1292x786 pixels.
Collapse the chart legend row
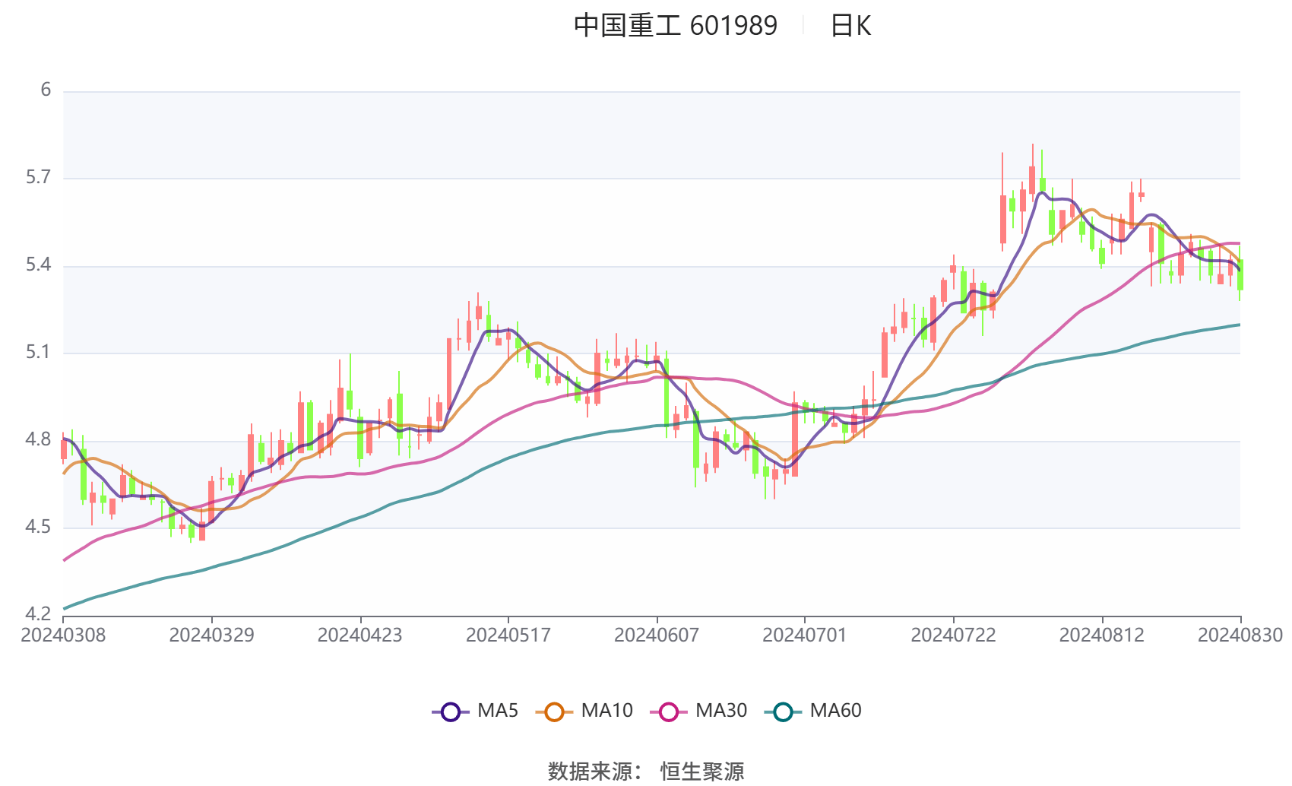(x=646, y=711)
